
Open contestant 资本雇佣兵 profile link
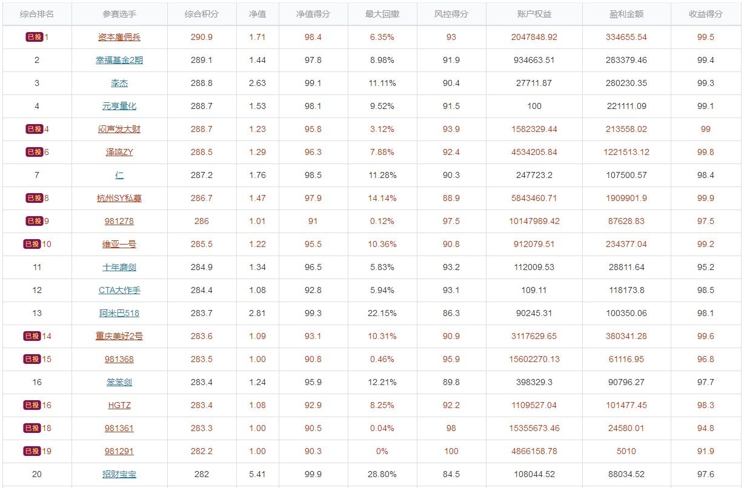(x=119, y=37)
